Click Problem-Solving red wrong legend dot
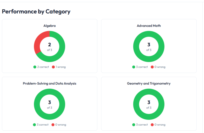The height and width of the screenshot is (133, 204). tap(53, 125)
